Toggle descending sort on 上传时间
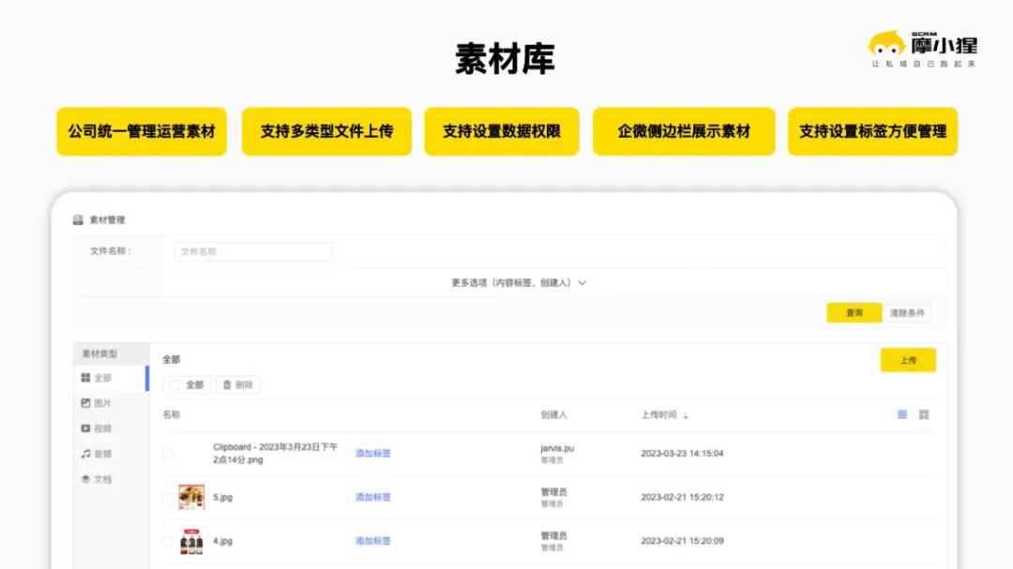The image size is (1013, 569). click(x=688, y=417)
